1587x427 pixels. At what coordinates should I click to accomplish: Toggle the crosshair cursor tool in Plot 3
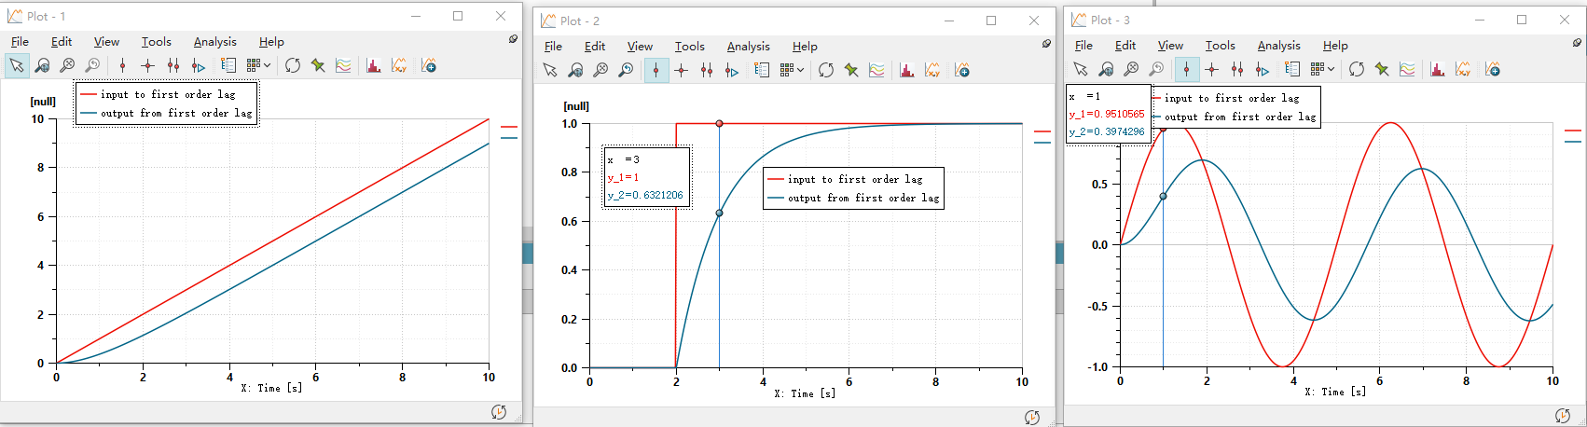pyautogui.click(x=1212, y=69)
